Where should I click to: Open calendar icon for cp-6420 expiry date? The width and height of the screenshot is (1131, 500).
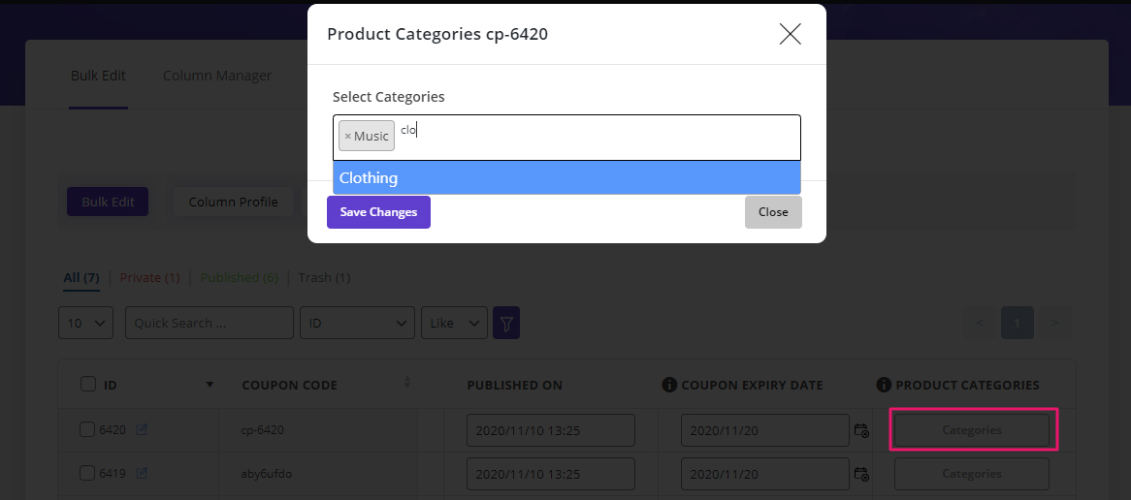[x=860, y=431]
